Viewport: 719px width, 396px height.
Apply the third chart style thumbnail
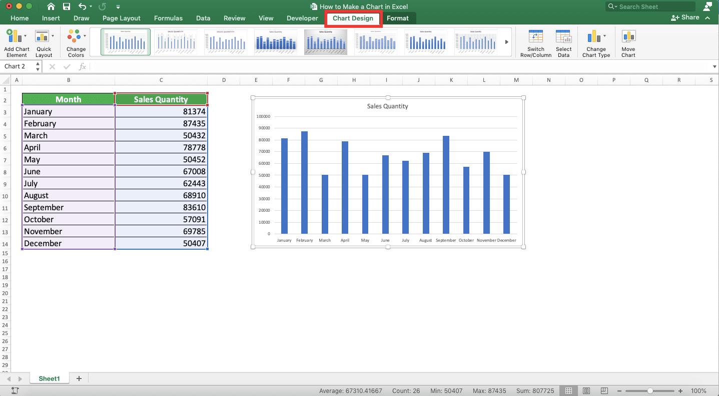[x=226, y=42]
